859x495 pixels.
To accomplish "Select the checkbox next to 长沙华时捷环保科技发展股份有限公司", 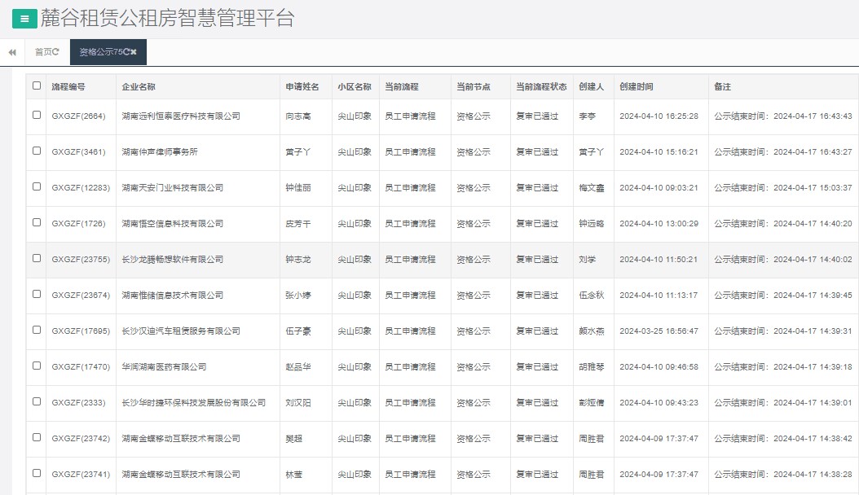I will pos(35,402).
